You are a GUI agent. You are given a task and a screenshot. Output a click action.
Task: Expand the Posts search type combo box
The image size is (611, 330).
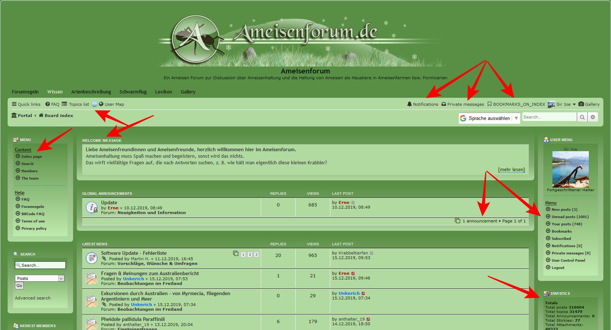[61, 278]
